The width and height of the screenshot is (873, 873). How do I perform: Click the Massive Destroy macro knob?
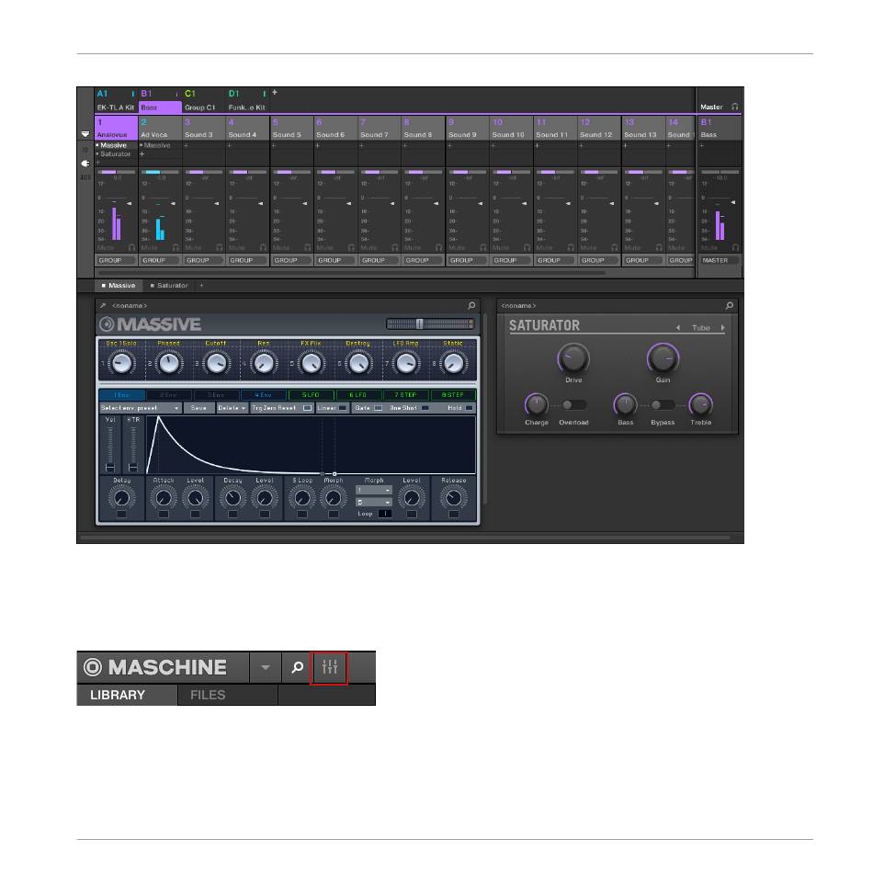[358, 364]
